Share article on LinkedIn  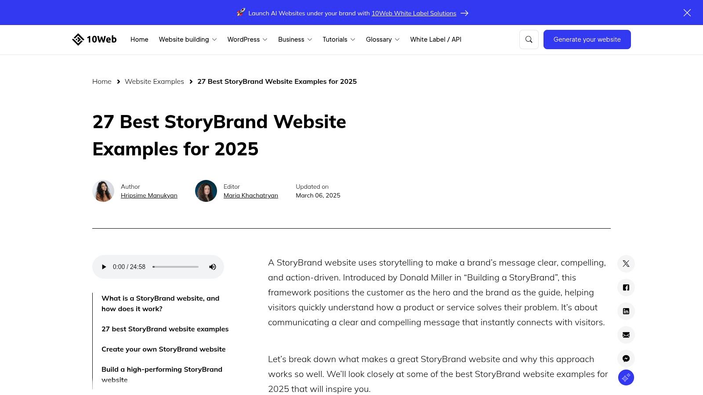tap(626, 311)
